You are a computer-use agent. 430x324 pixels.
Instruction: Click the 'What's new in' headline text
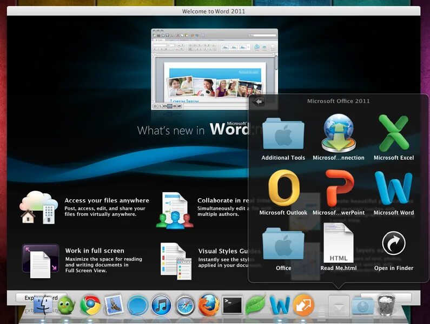(171, 130)
